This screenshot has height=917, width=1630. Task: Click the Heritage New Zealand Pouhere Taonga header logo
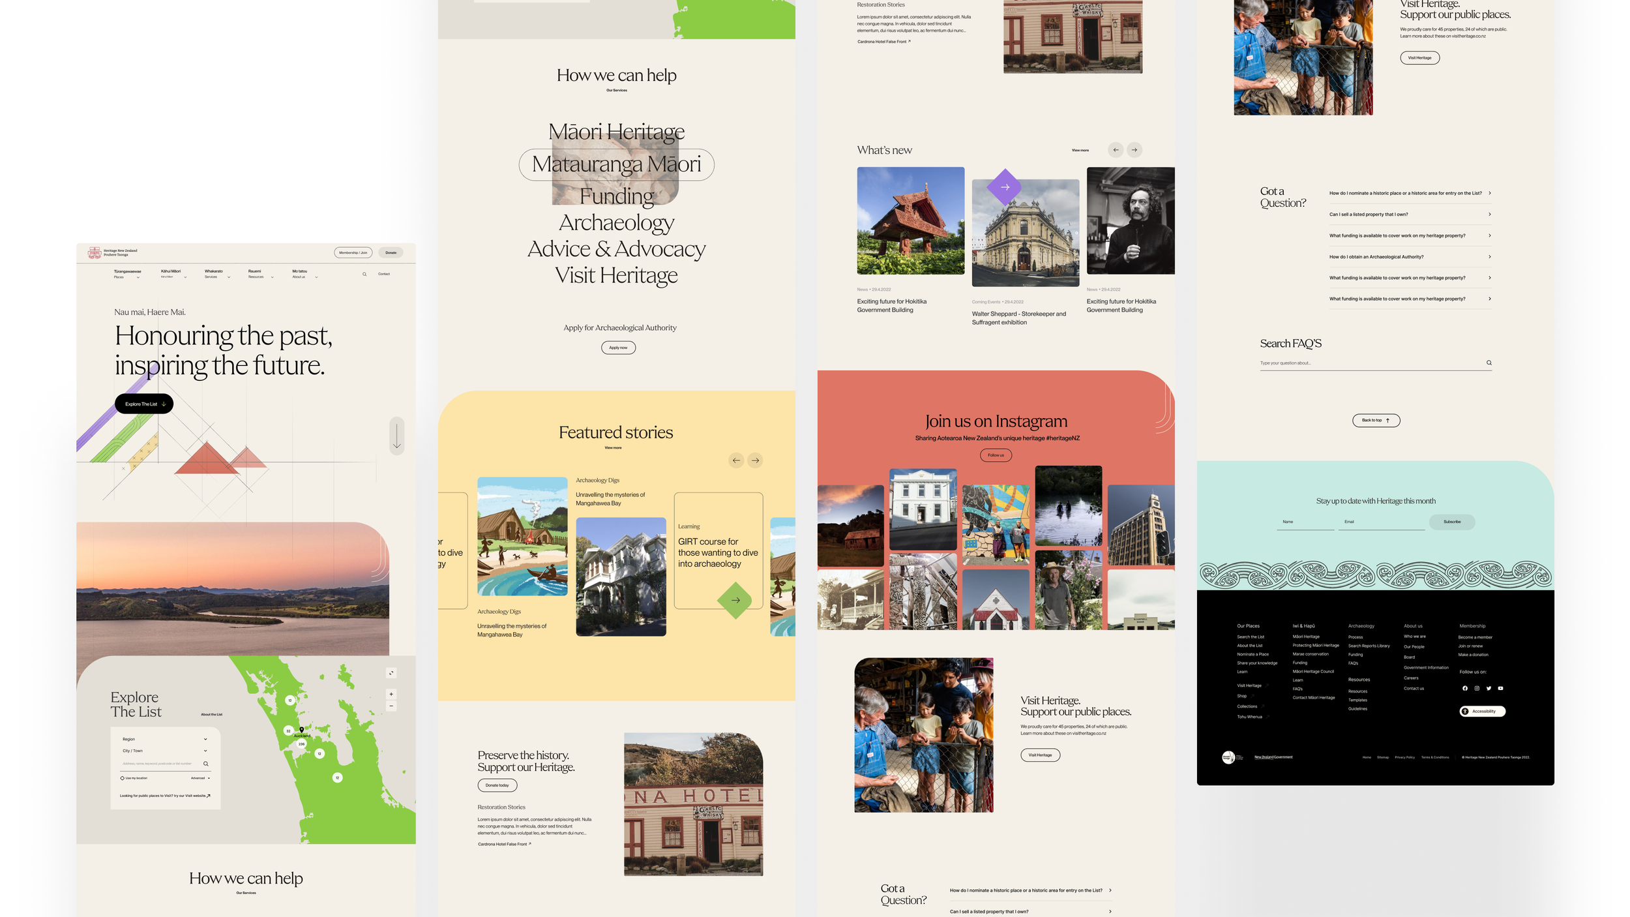pos(113,252)
